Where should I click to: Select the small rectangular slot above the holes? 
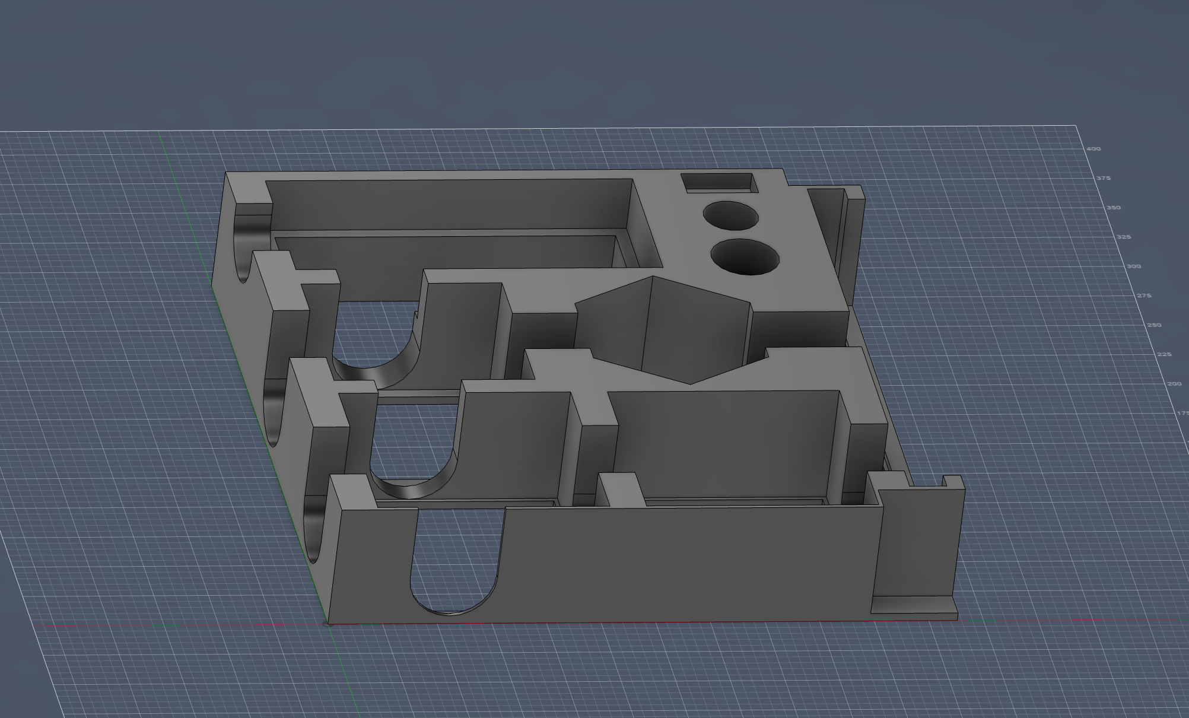(720, 183)
